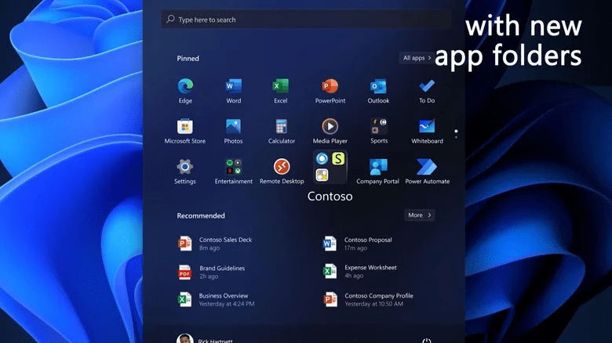Click the '4h ago' timestamp
Screen dimensions: 612x343
[354, 276]
